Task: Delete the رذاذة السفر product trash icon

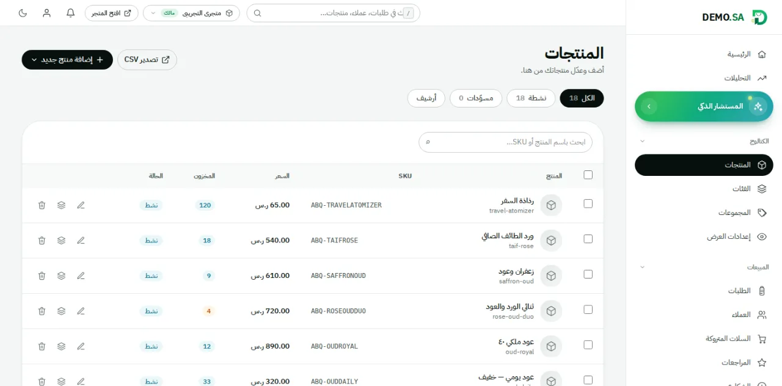Action: coord(42,205)
